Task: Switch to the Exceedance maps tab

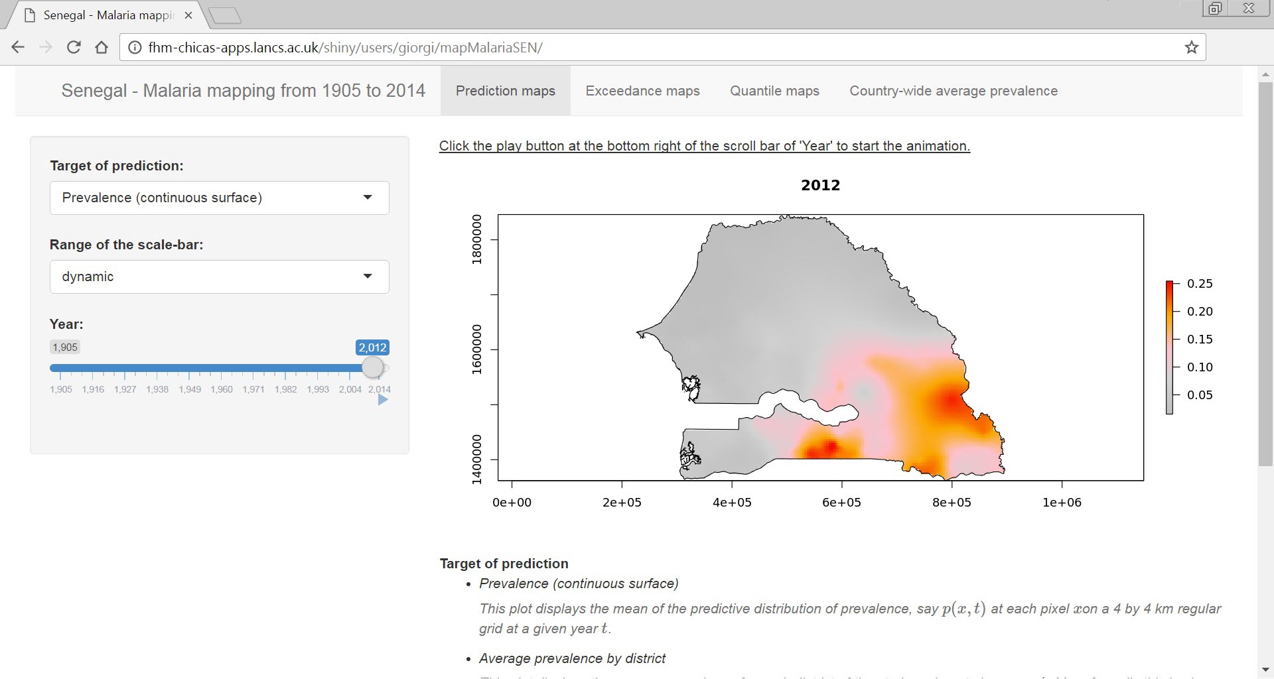Action: click(x=642, y=91)
